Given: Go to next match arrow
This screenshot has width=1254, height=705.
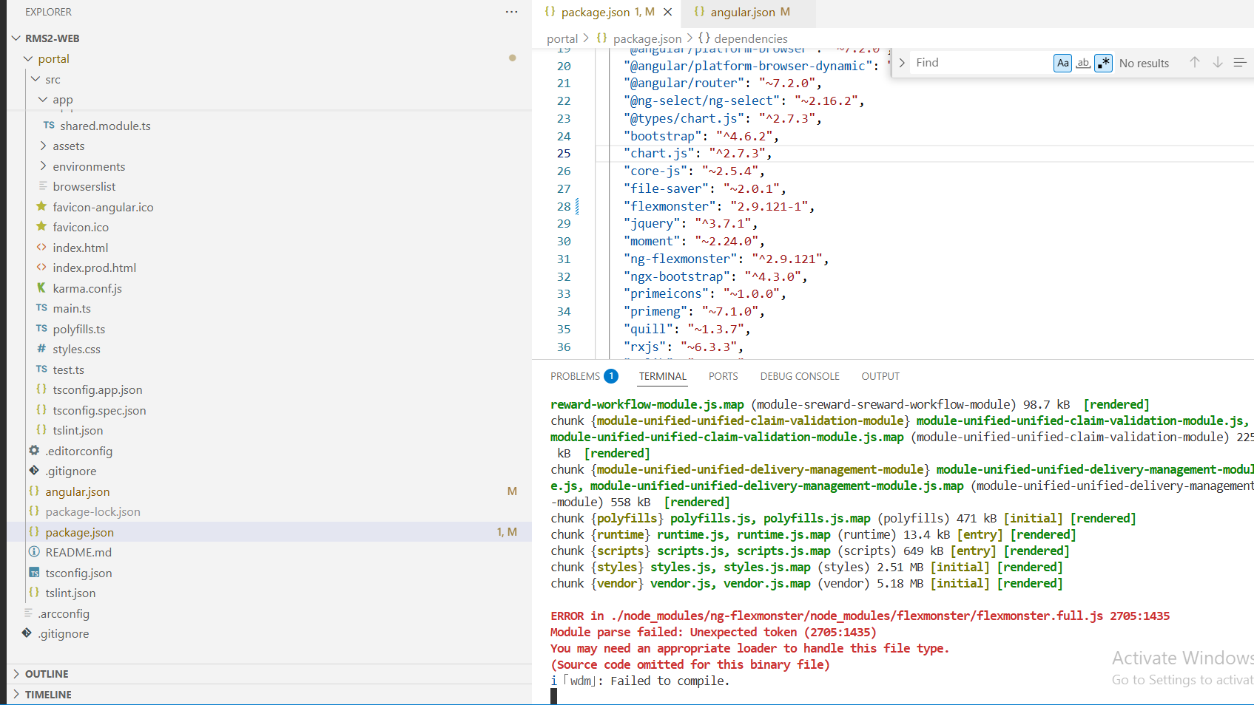Looking at the screenshot, I should click(1217, 63).
